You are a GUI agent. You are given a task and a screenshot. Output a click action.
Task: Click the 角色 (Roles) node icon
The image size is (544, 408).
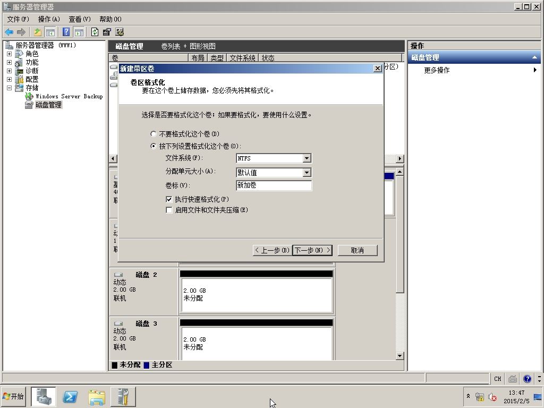pyautogui.click(x=19, y=54)
